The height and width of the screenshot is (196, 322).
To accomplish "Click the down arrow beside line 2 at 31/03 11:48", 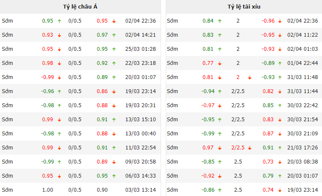I will pos(250,77).
